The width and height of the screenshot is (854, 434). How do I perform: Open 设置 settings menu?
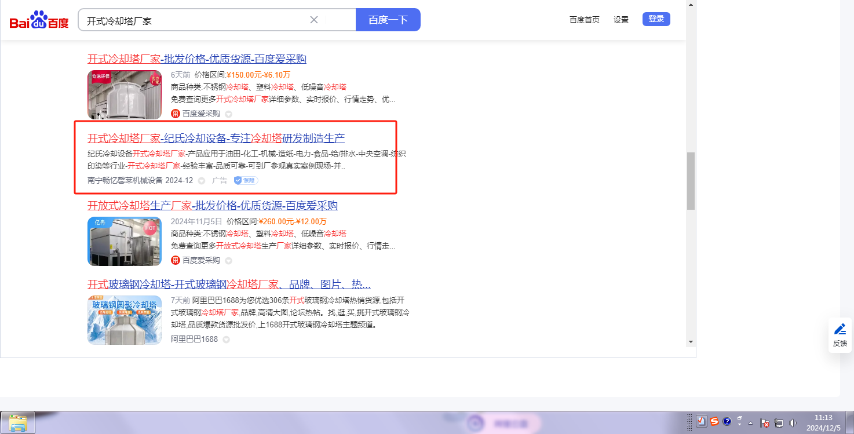(x=621, y=20)
